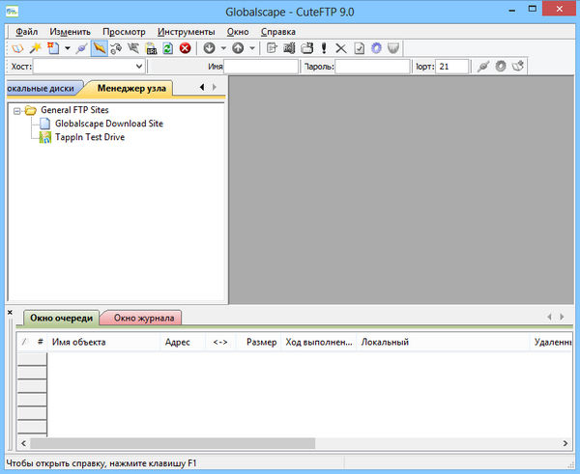The height and width of the screenshot is (474, 580).
Task: Click the queue pane horizontal scrollbar
Action: [x=184, y=443]
